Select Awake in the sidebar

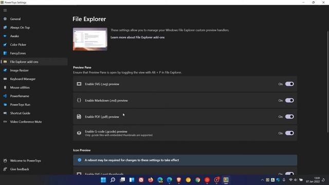(33, 36)
